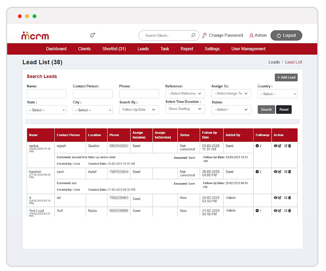The image size is (326, 271).
Task: Open the task list icon for lead d
Action: (285, 198)
